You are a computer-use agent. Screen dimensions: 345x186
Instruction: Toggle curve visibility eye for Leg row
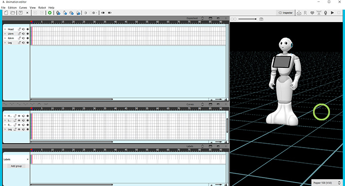pos(19,129)
